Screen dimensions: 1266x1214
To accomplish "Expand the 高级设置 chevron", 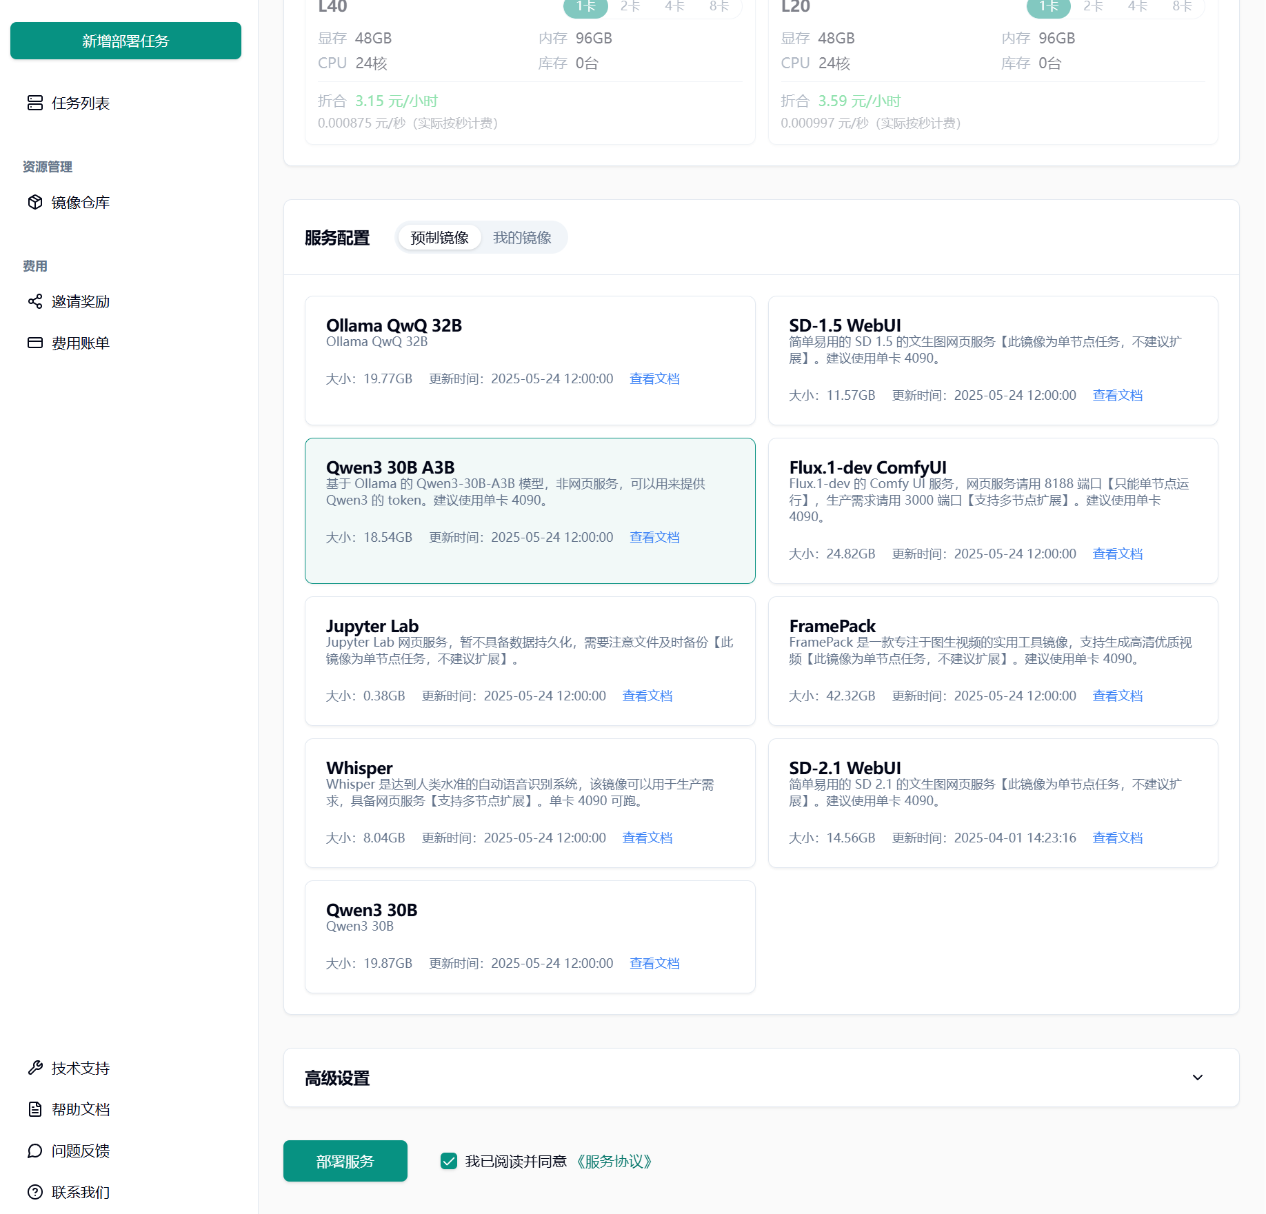I will (x=1198, y=1078).
